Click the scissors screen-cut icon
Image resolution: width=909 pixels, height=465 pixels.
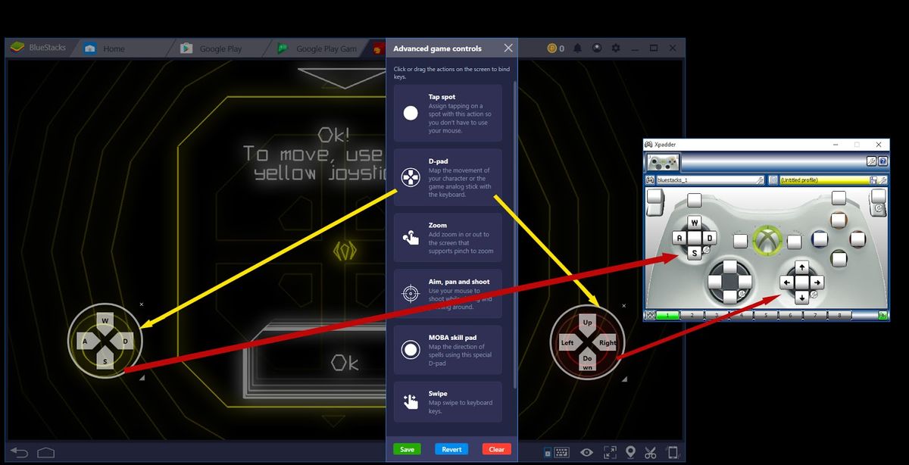point(650,452)
